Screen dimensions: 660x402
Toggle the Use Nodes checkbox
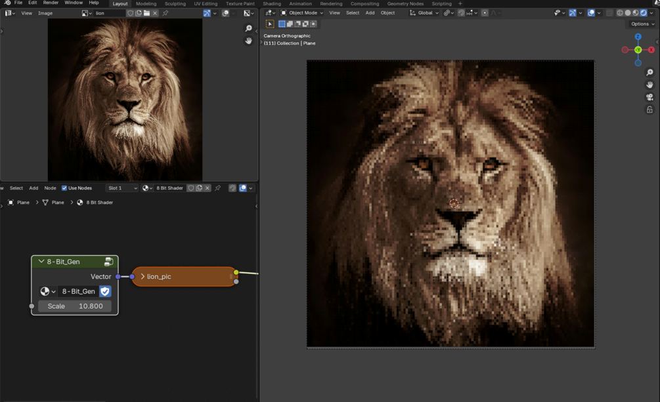tap(64, 188)
